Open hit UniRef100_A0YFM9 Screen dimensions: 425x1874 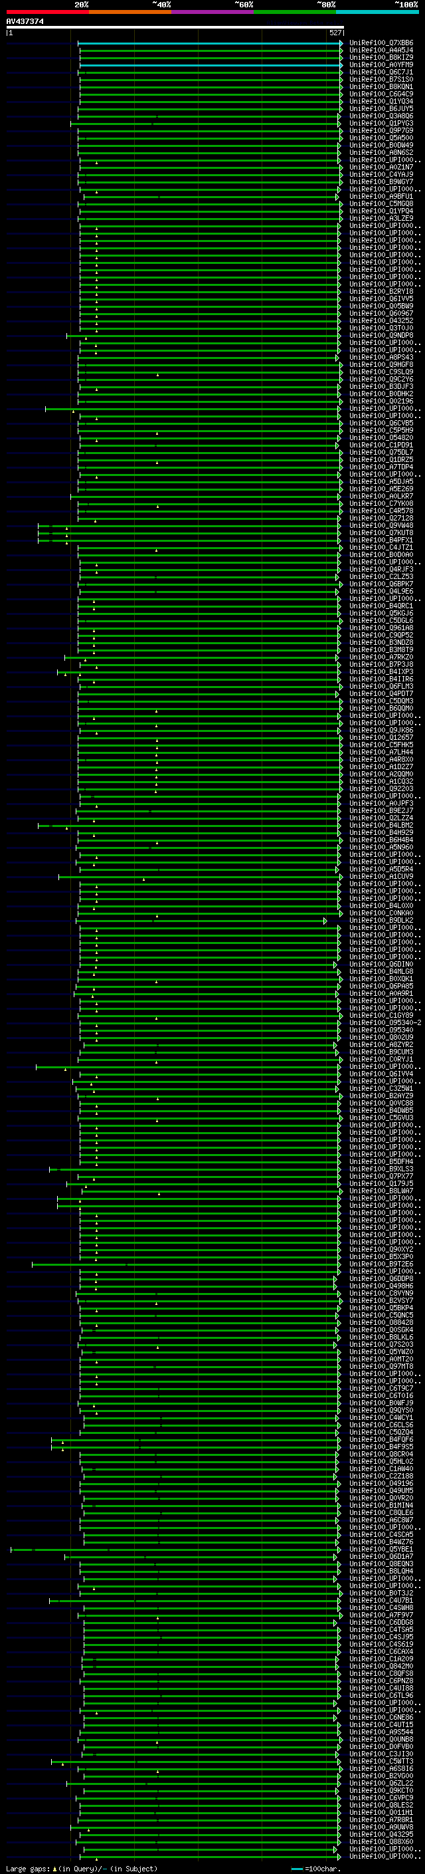pos(381,64)
